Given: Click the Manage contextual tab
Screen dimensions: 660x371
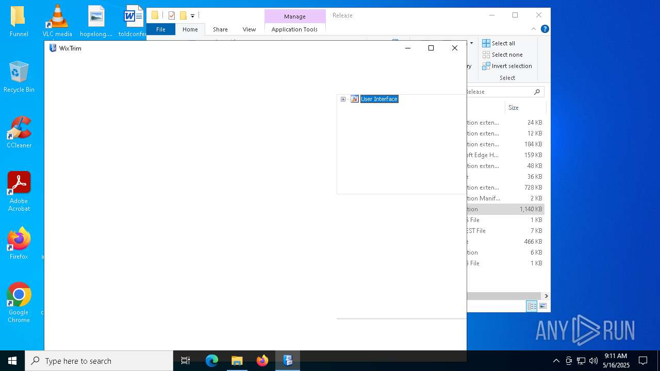Looking at the screenshot, I should tap(295, 16).
